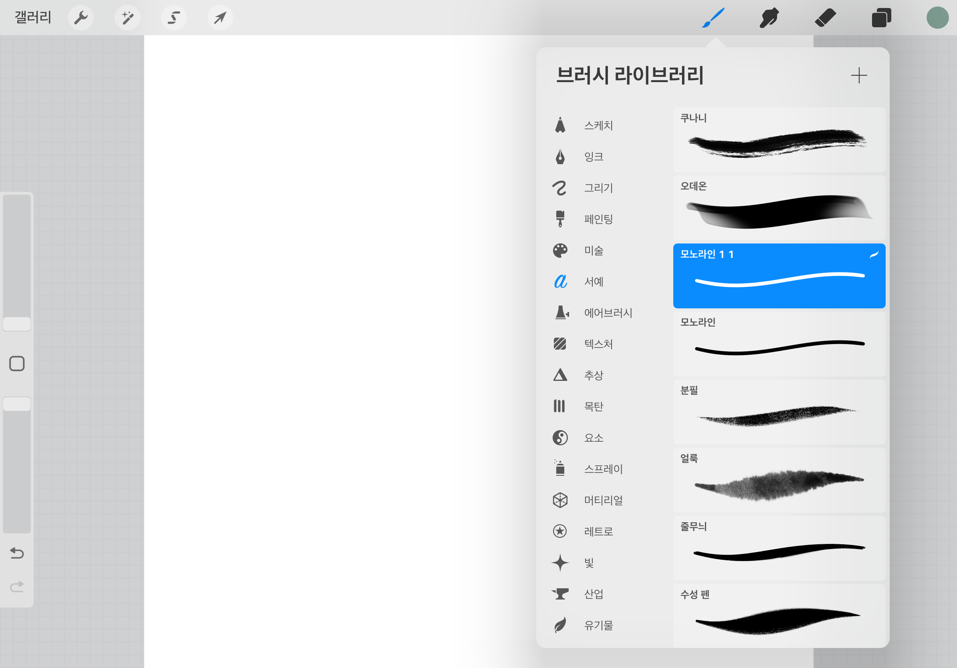Image resolution: width=957 pixels, height=668 pixels.
Task: Open the Adjustments magic wand menu
Action: click(127, 18)
